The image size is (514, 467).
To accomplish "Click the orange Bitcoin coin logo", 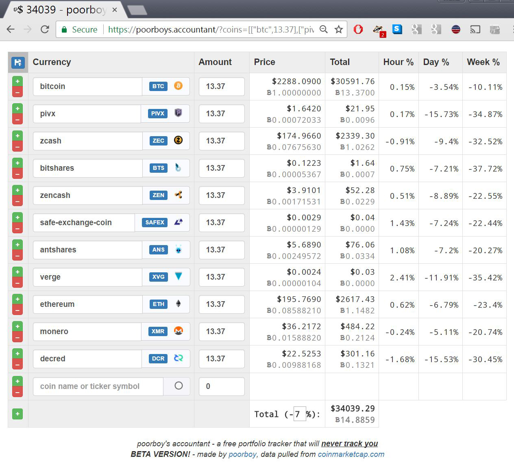I will (x=178, y=86).
